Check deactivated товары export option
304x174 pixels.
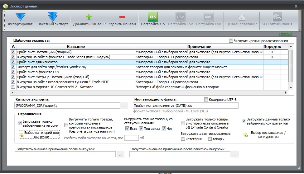[210, 139]
